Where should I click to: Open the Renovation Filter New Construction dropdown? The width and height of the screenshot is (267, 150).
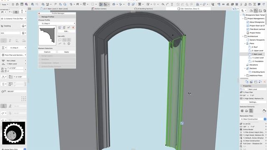click(253, 119)
